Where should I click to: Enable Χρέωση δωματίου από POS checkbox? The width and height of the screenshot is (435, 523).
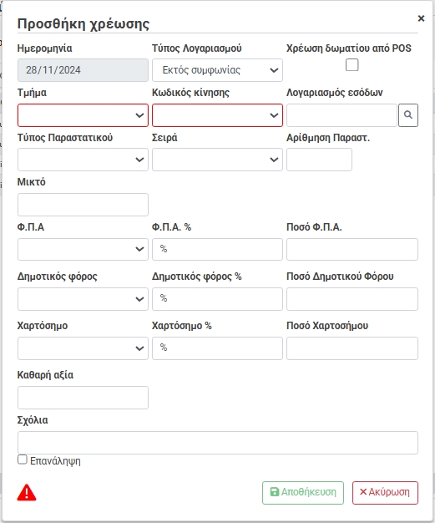coord(352,64)
